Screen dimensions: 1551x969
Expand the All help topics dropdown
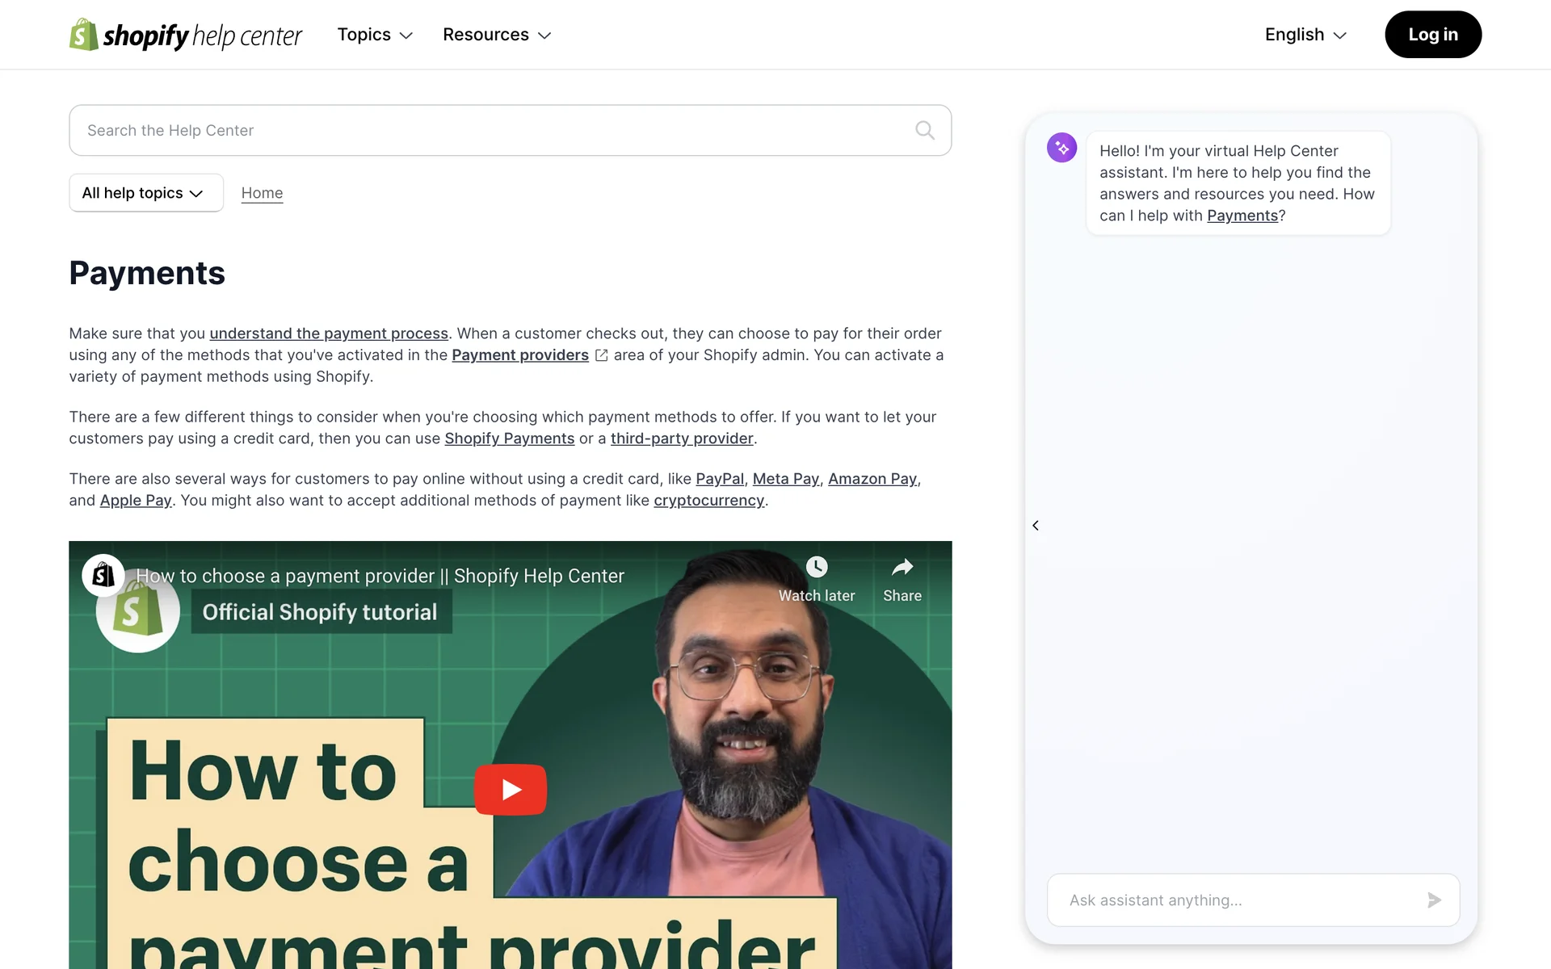click(145, 193)
